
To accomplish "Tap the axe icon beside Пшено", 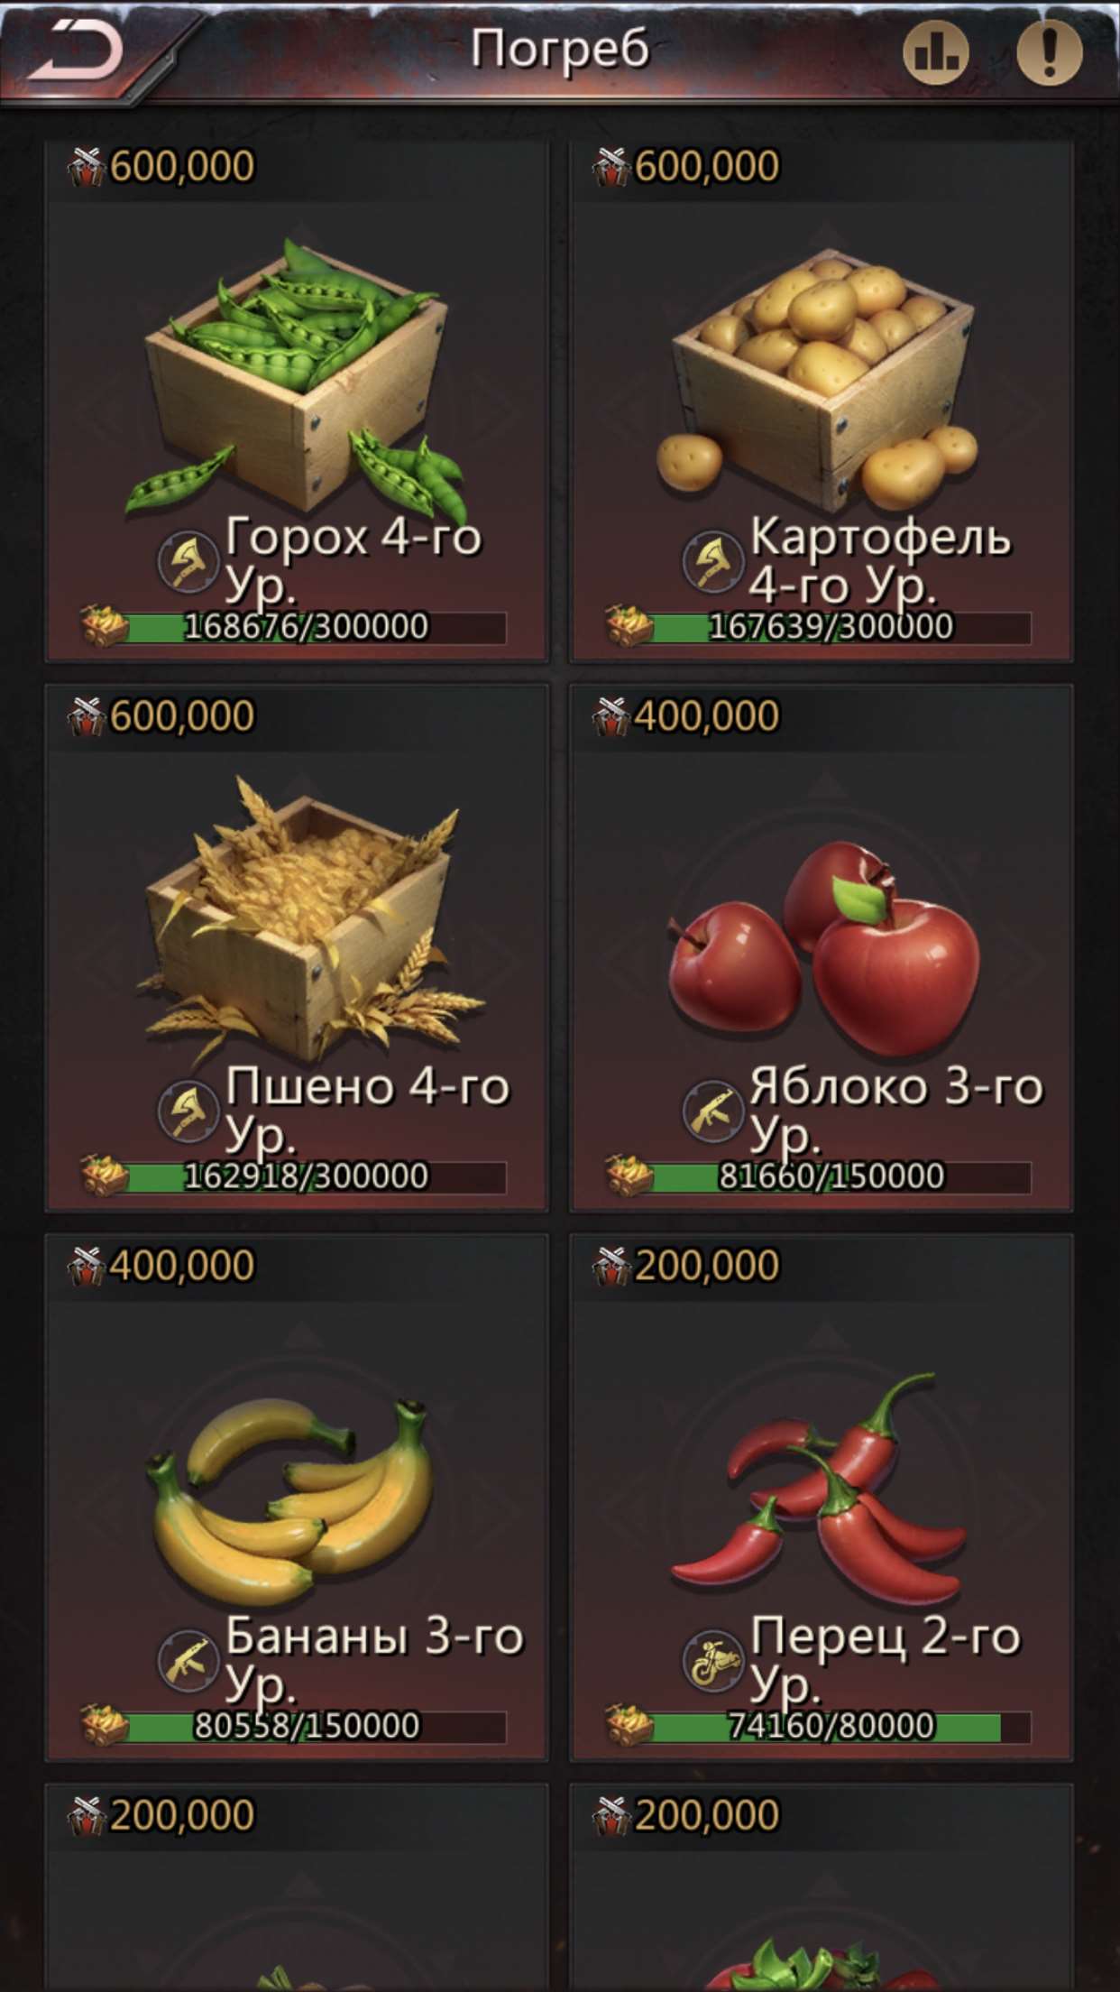I will tap(188, 1111).
